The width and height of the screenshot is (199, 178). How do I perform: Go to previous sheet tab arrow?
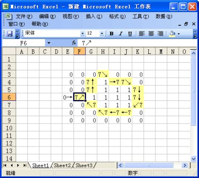[x=12, y=165]
